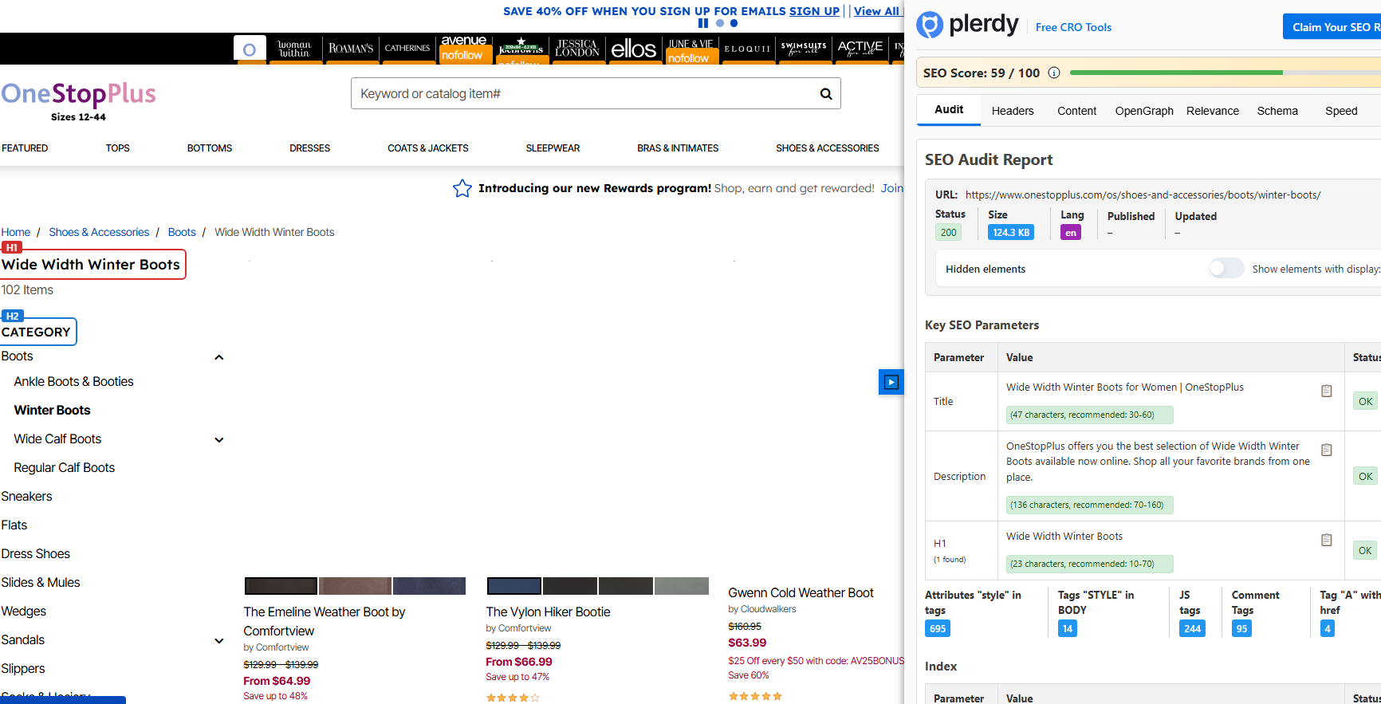Open Regular Calf Boots category
Image resolution: width=1381 pixels, height=704 pixels.
coord(64,468)
